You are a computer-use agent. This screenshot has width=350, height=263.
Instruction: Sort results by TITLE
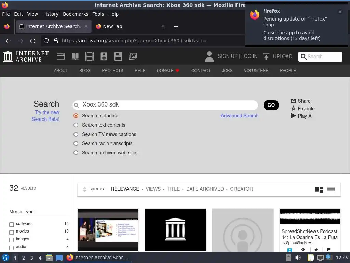(x=173, y=189)
